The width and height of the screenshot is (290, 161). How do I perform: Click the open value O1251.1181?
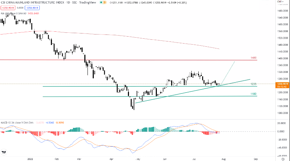pos(116,2)
